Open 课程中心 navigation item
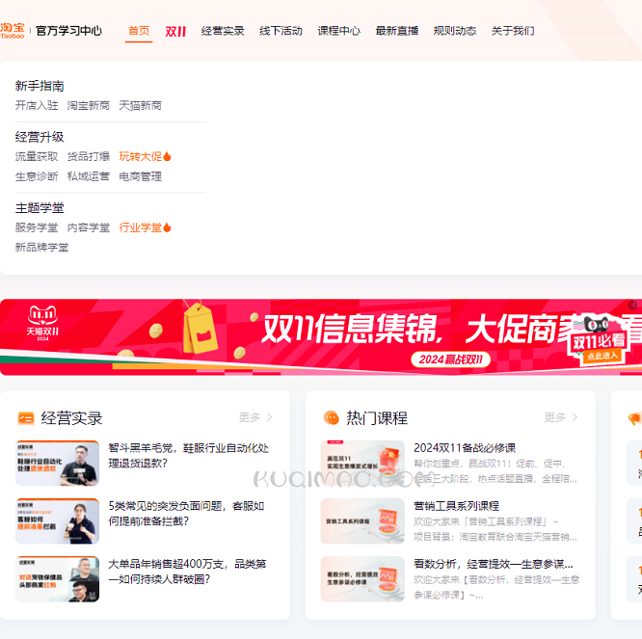This screenshot has height=639, width=642. pyautogui.click(x=339, y=31)
